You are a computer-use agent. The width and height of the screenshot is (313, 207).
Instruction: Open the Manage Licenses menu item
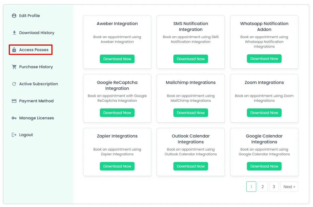[x=36, y=118]
